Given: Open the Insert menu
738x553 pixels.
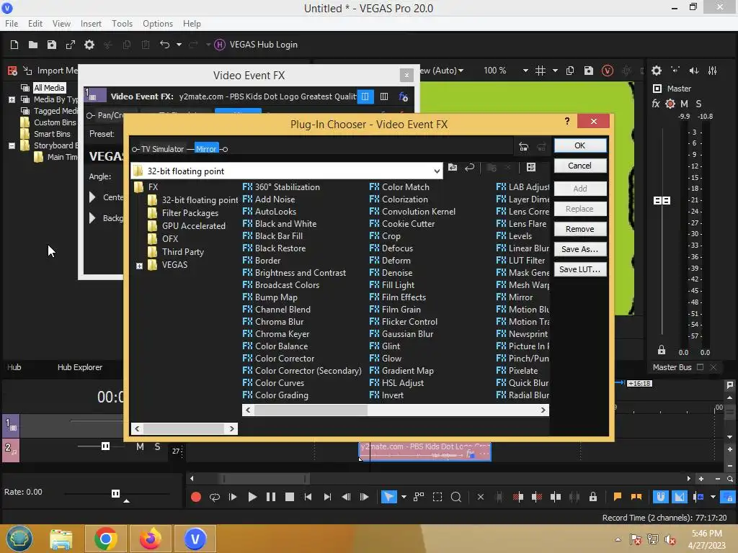Looking at the screenshot, I should click(91, 24).
